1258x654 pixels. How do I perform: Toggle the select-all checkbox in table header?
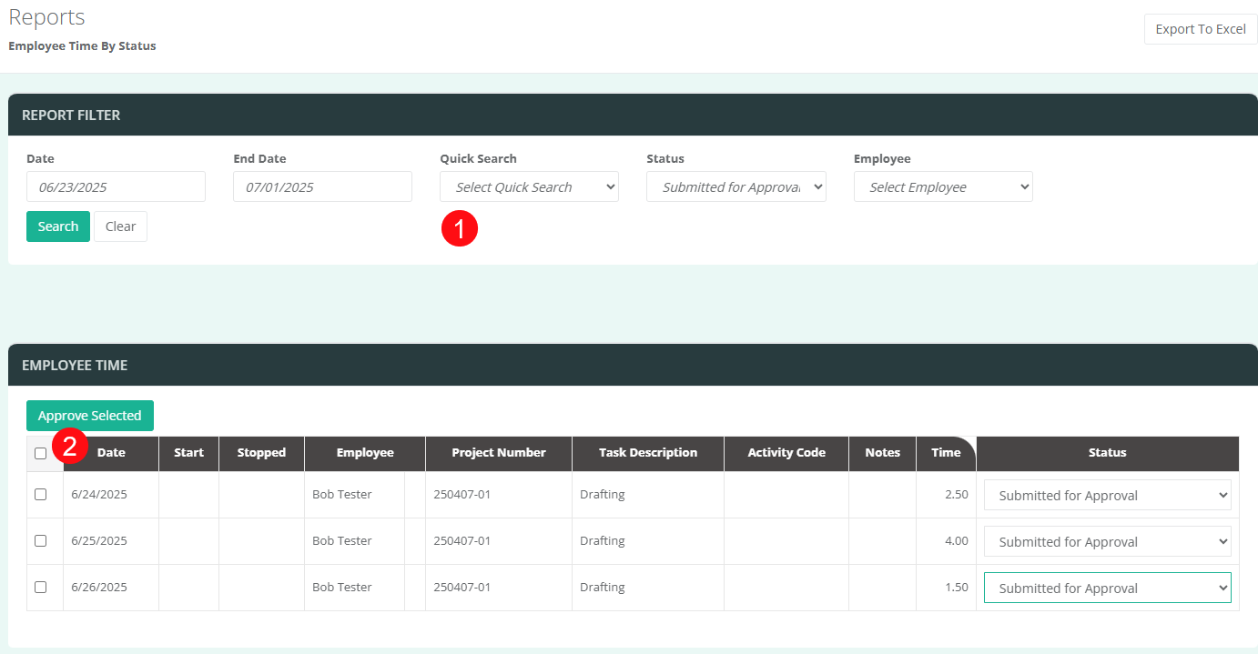point(40,453)
